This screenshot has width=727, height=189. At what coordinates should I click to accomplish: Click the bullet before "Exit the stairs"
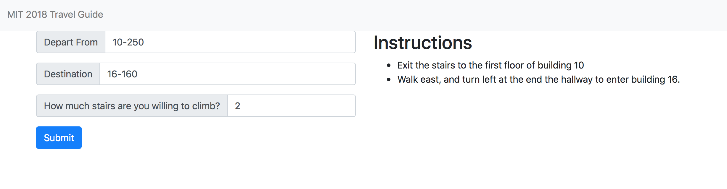click(x=389, y=66)
